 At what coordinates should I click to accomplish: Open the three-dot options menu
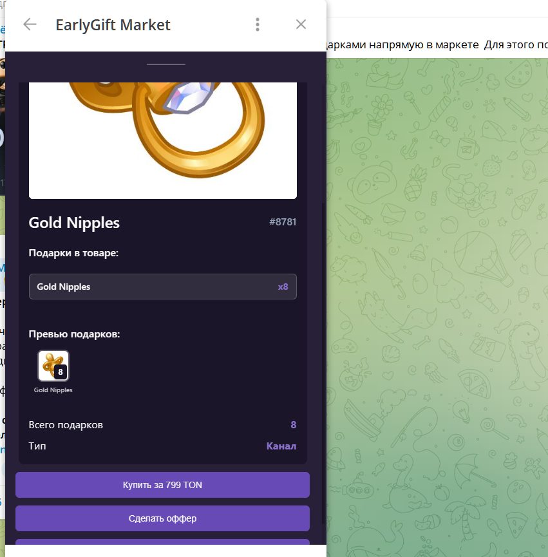pyautogui.click(x=258, y=24)
